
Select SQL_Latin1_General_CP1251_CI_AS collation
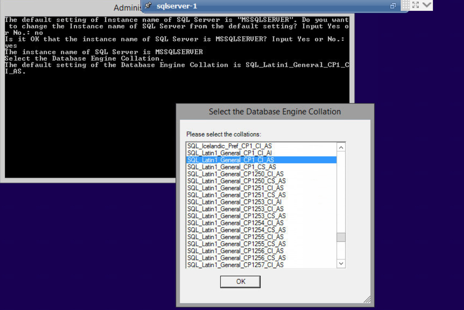261,188
